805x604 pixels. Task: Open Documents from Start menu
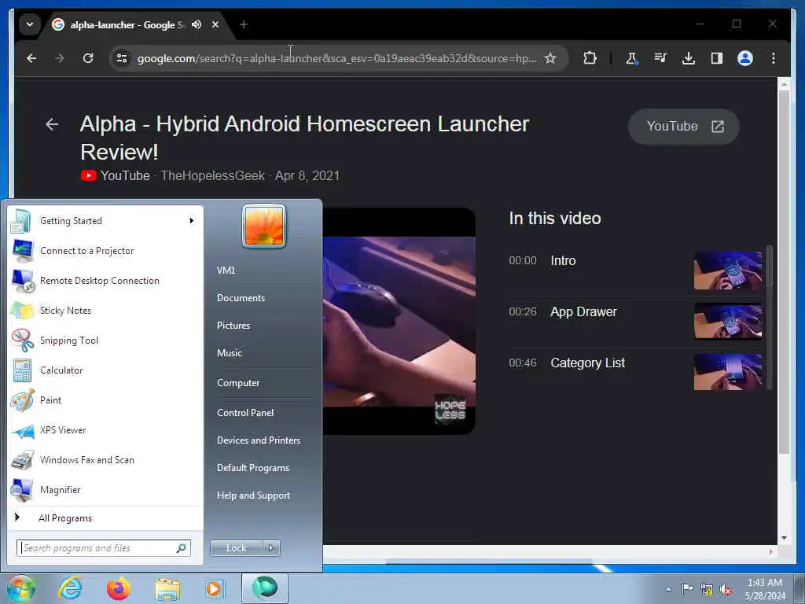point(241,298)
